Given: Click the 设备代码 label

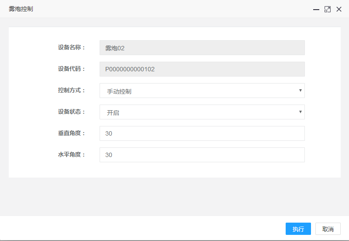Looking at the screenshot, I should [x=72, y=69].
